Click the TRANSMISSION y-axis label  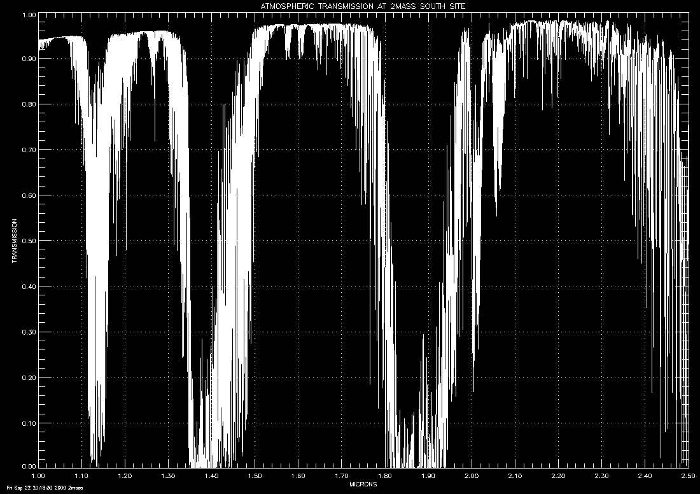point(14,241)
